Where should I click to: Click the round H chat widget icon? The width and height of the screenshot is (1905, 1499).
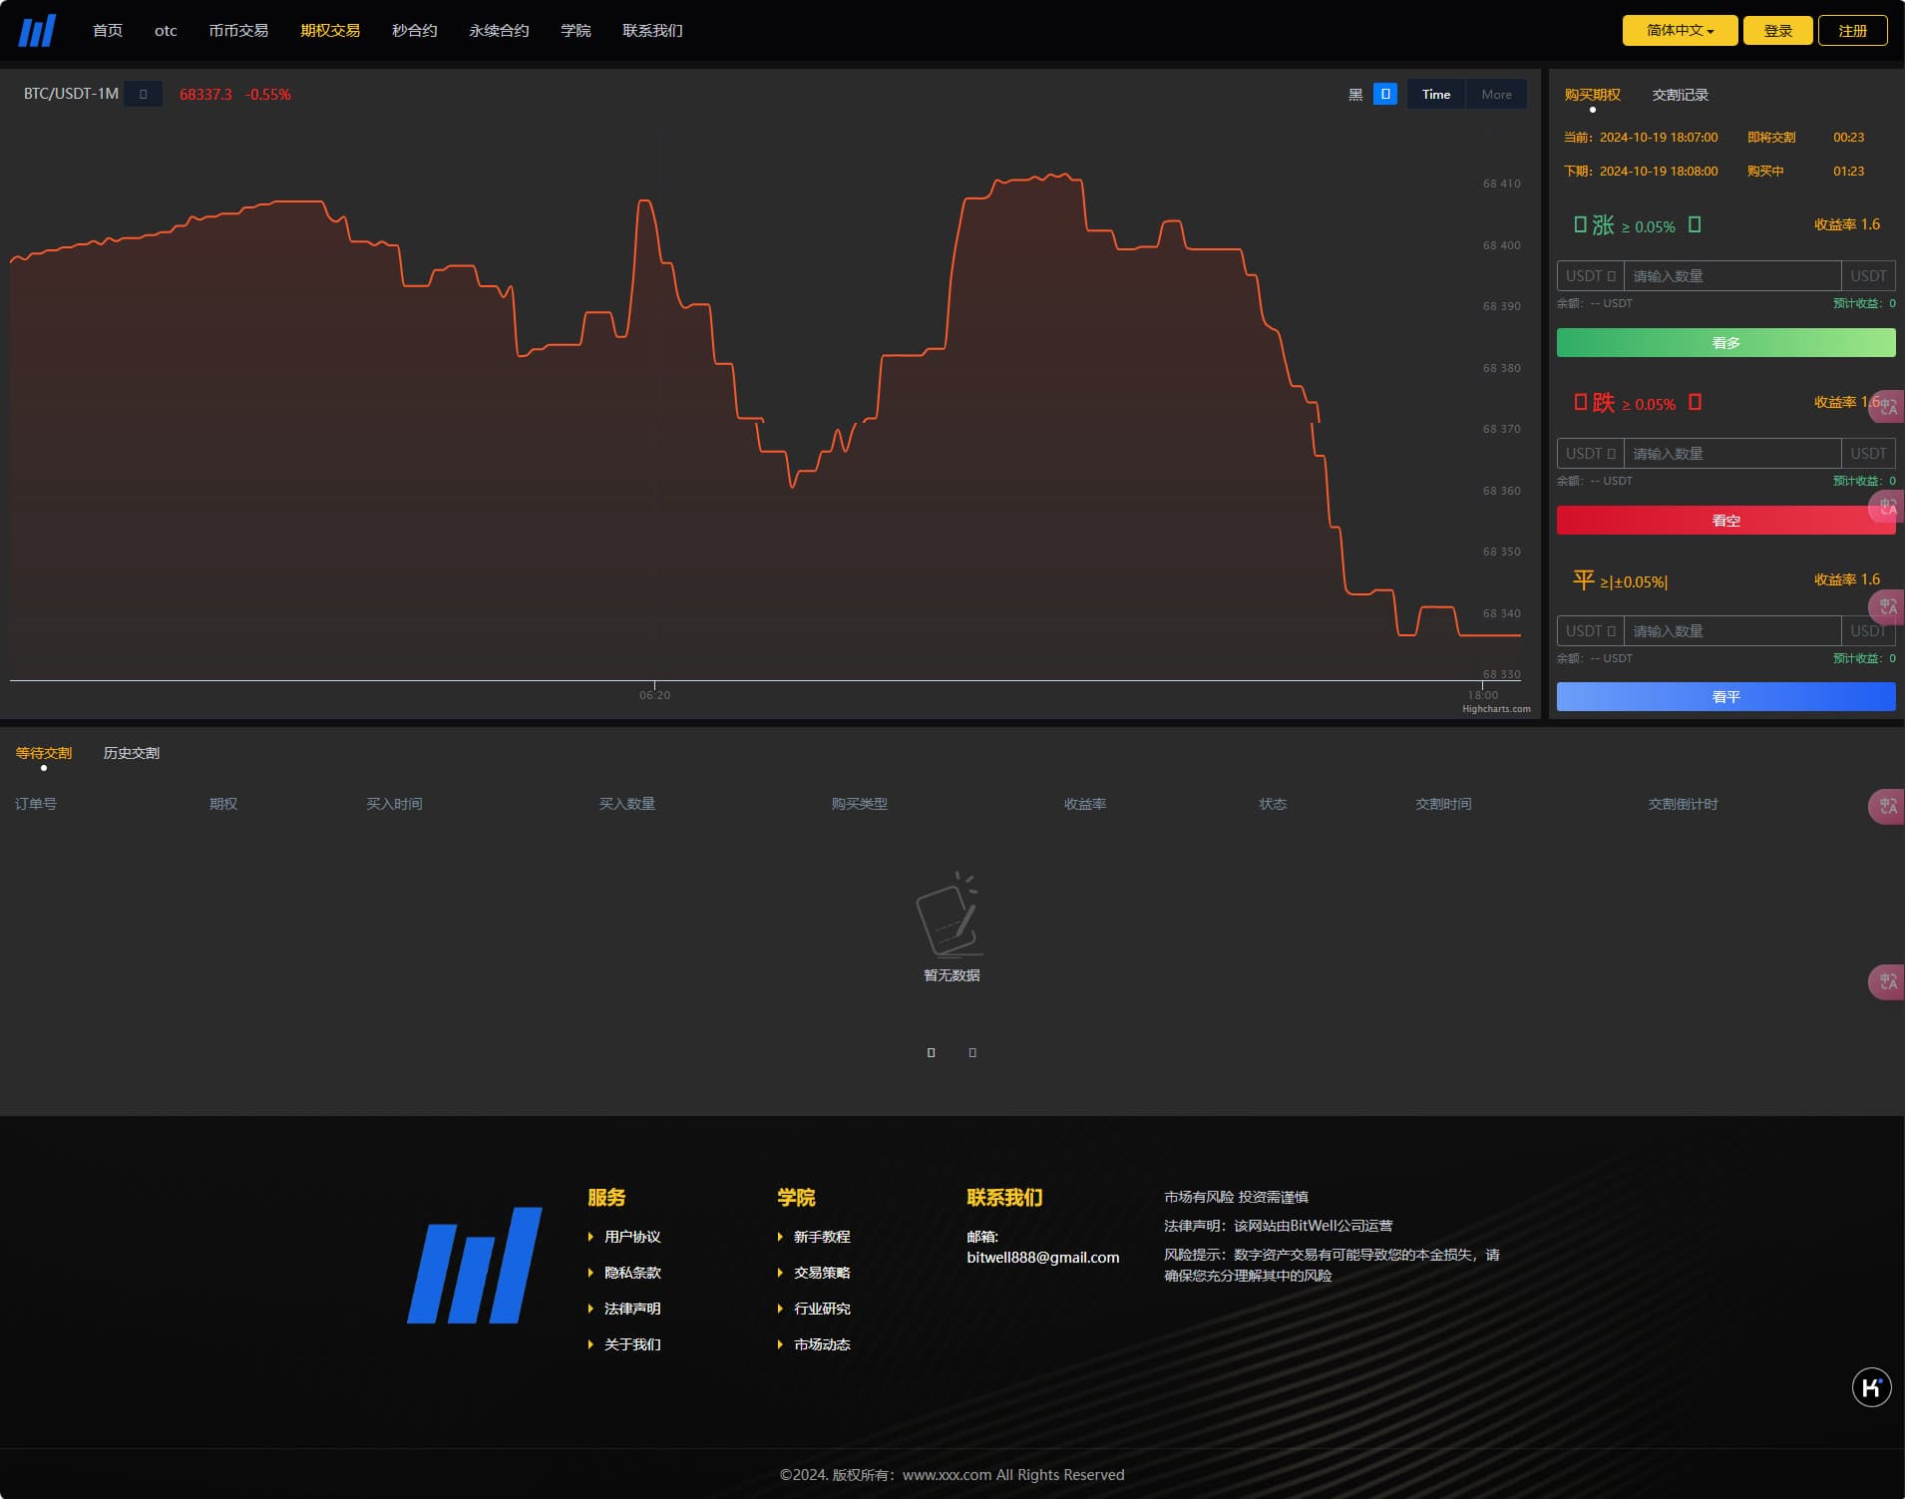tap(1871, 1387)
